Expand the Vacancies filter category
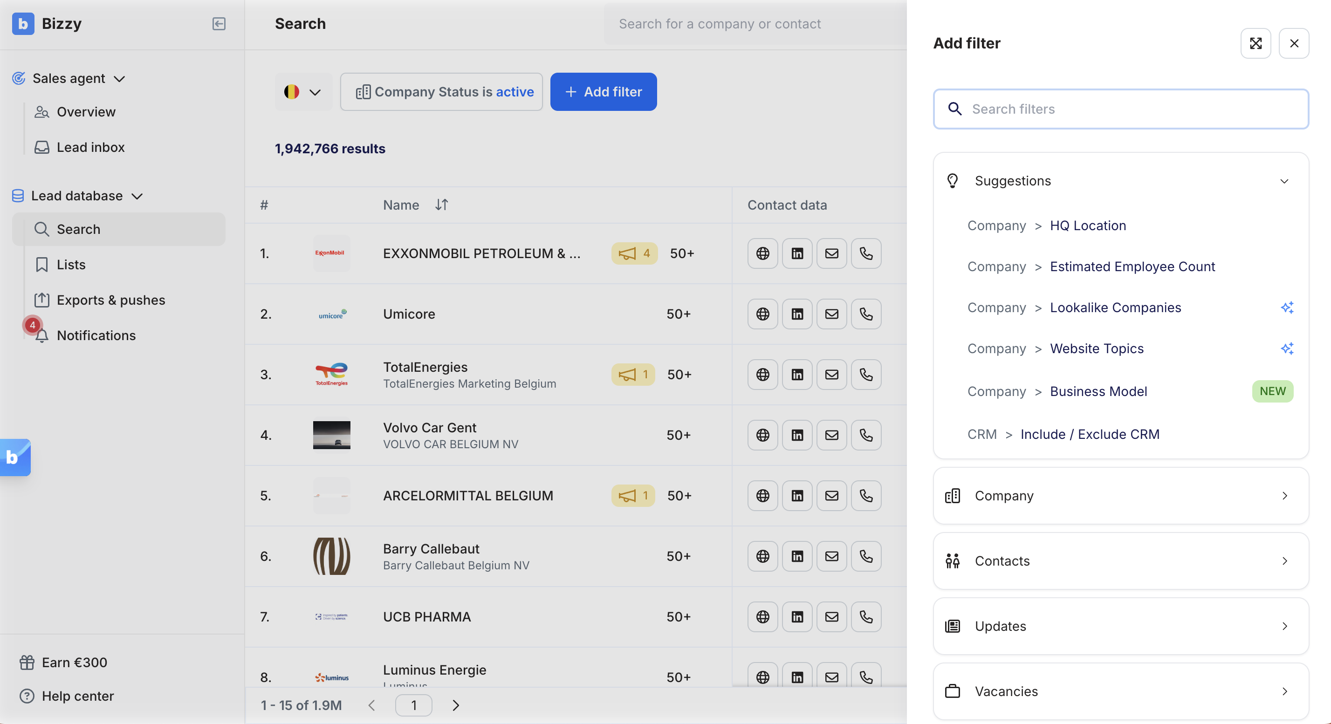 tap(1120, 691)
